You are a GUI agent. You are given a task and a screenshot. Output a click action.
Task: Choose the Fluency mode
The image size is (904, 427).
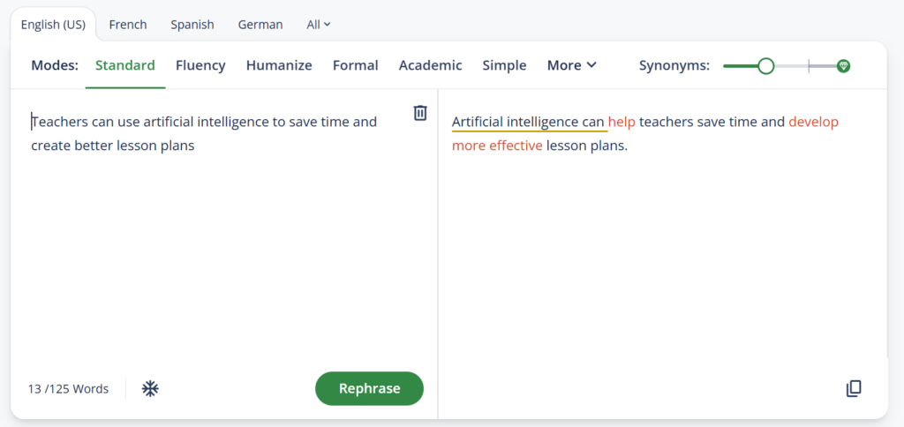pyautogui.click(x=200, y=65)
